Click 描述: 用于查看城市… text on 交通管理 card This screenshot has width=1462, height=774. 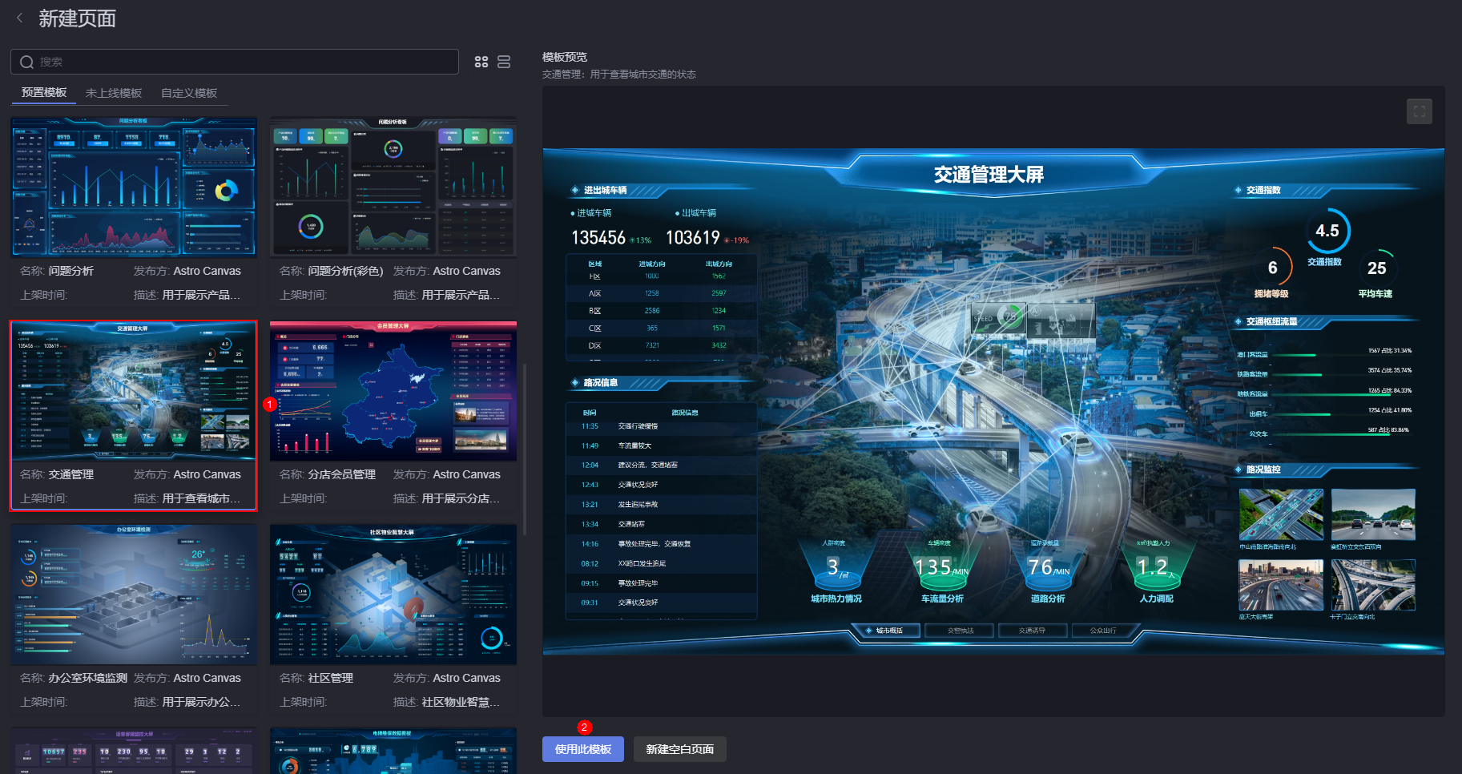tap(187, 498)
